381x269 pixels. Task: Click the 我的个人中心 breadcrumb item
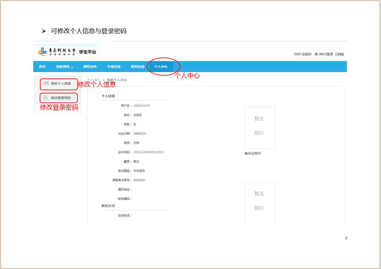point(116,80)
